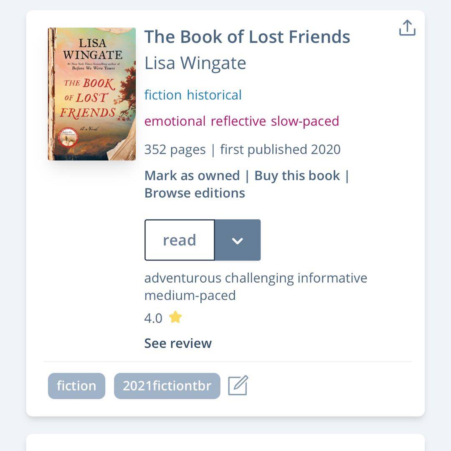Click Buy this book link
The height and width of the screenshot is (451, 451).
point(297,175)
